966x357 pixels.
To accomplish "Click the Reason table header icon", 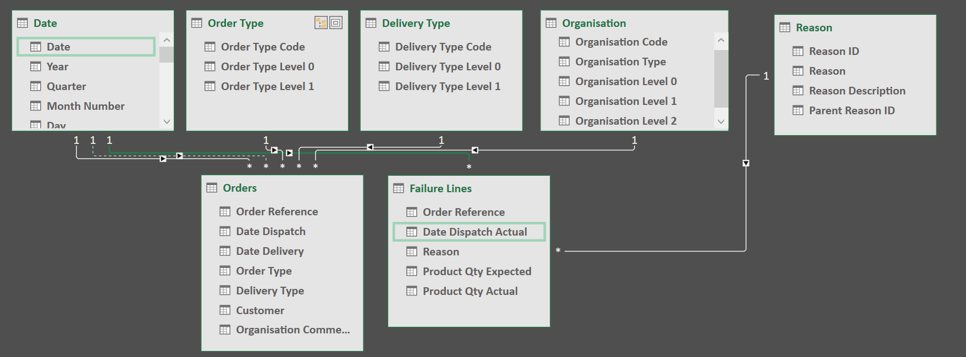I will click(x=785, y=27).
